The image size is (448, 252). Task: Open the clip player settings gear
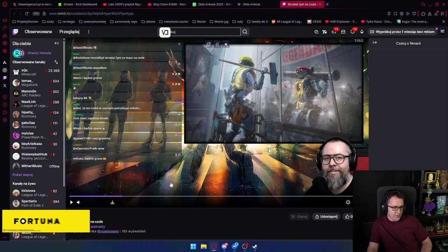pos(348,202)
